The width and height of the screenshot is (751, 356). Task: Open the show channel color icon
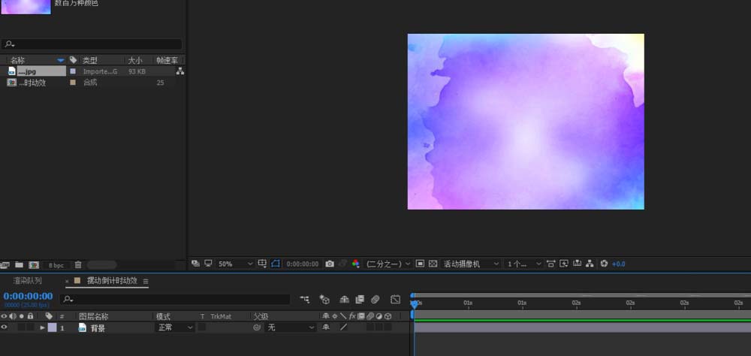355,264
